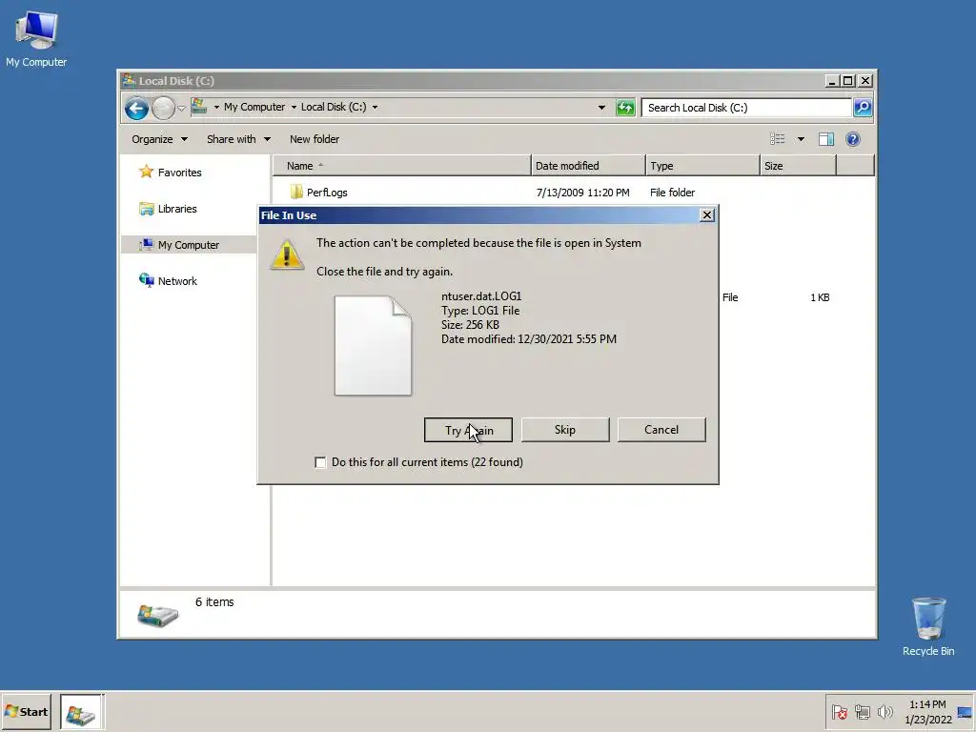Expand the arrow before My Computer breadcrumb
This screenshot has height=732, width=976.
216,107
